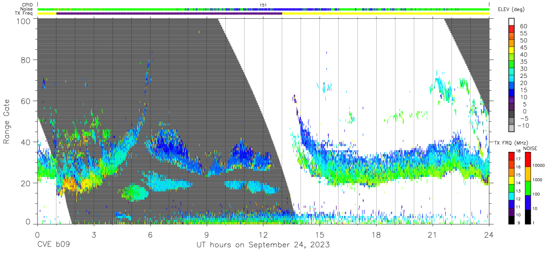Click the purple segment of TX Freq bar
550x254 pixels.
(169, 13)
